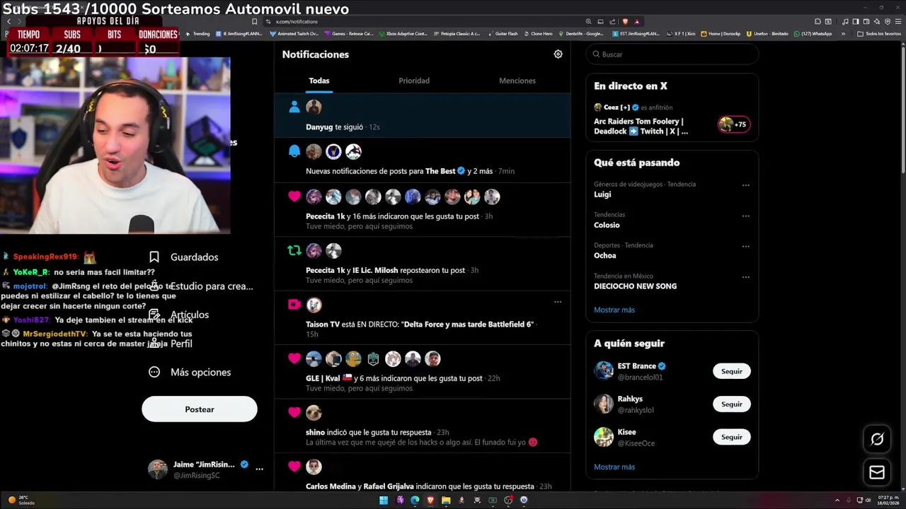This screenshot has height=509, width=906.
Task: Open the Brave browser taskbar icon
Action: 430,500
